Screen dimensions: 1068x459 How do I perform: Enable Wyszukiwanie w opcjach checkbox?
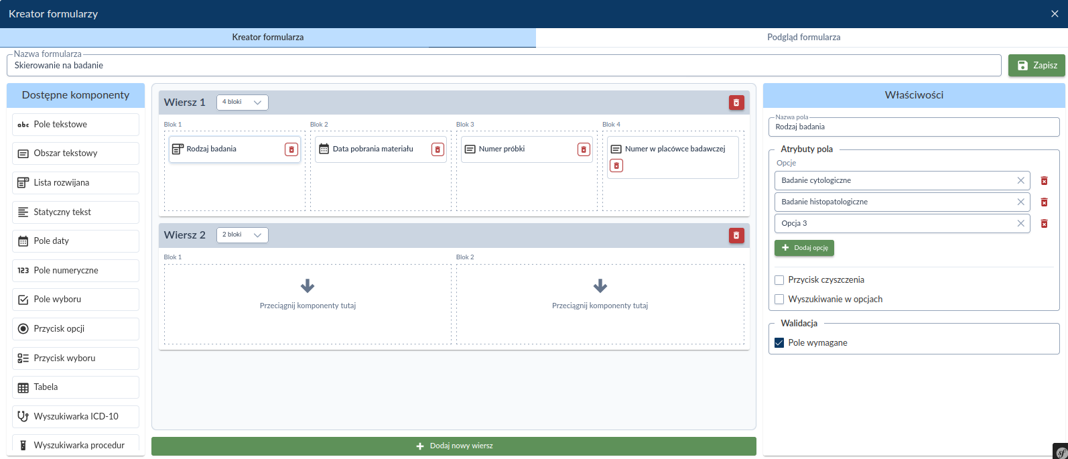coord(779,300)
